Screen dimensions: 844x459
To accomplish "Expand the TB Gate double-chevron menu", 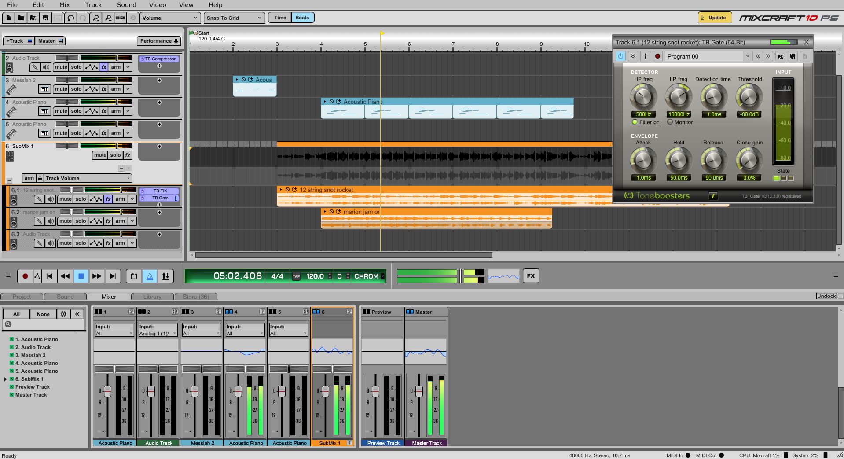I will click(633, 56).
